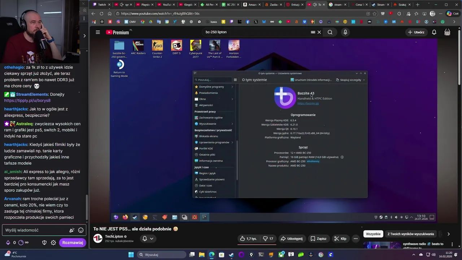Open the TechLipton channel avatar
Image resolution: width=462 pixels, height=260 pixels.
(98, 238)
